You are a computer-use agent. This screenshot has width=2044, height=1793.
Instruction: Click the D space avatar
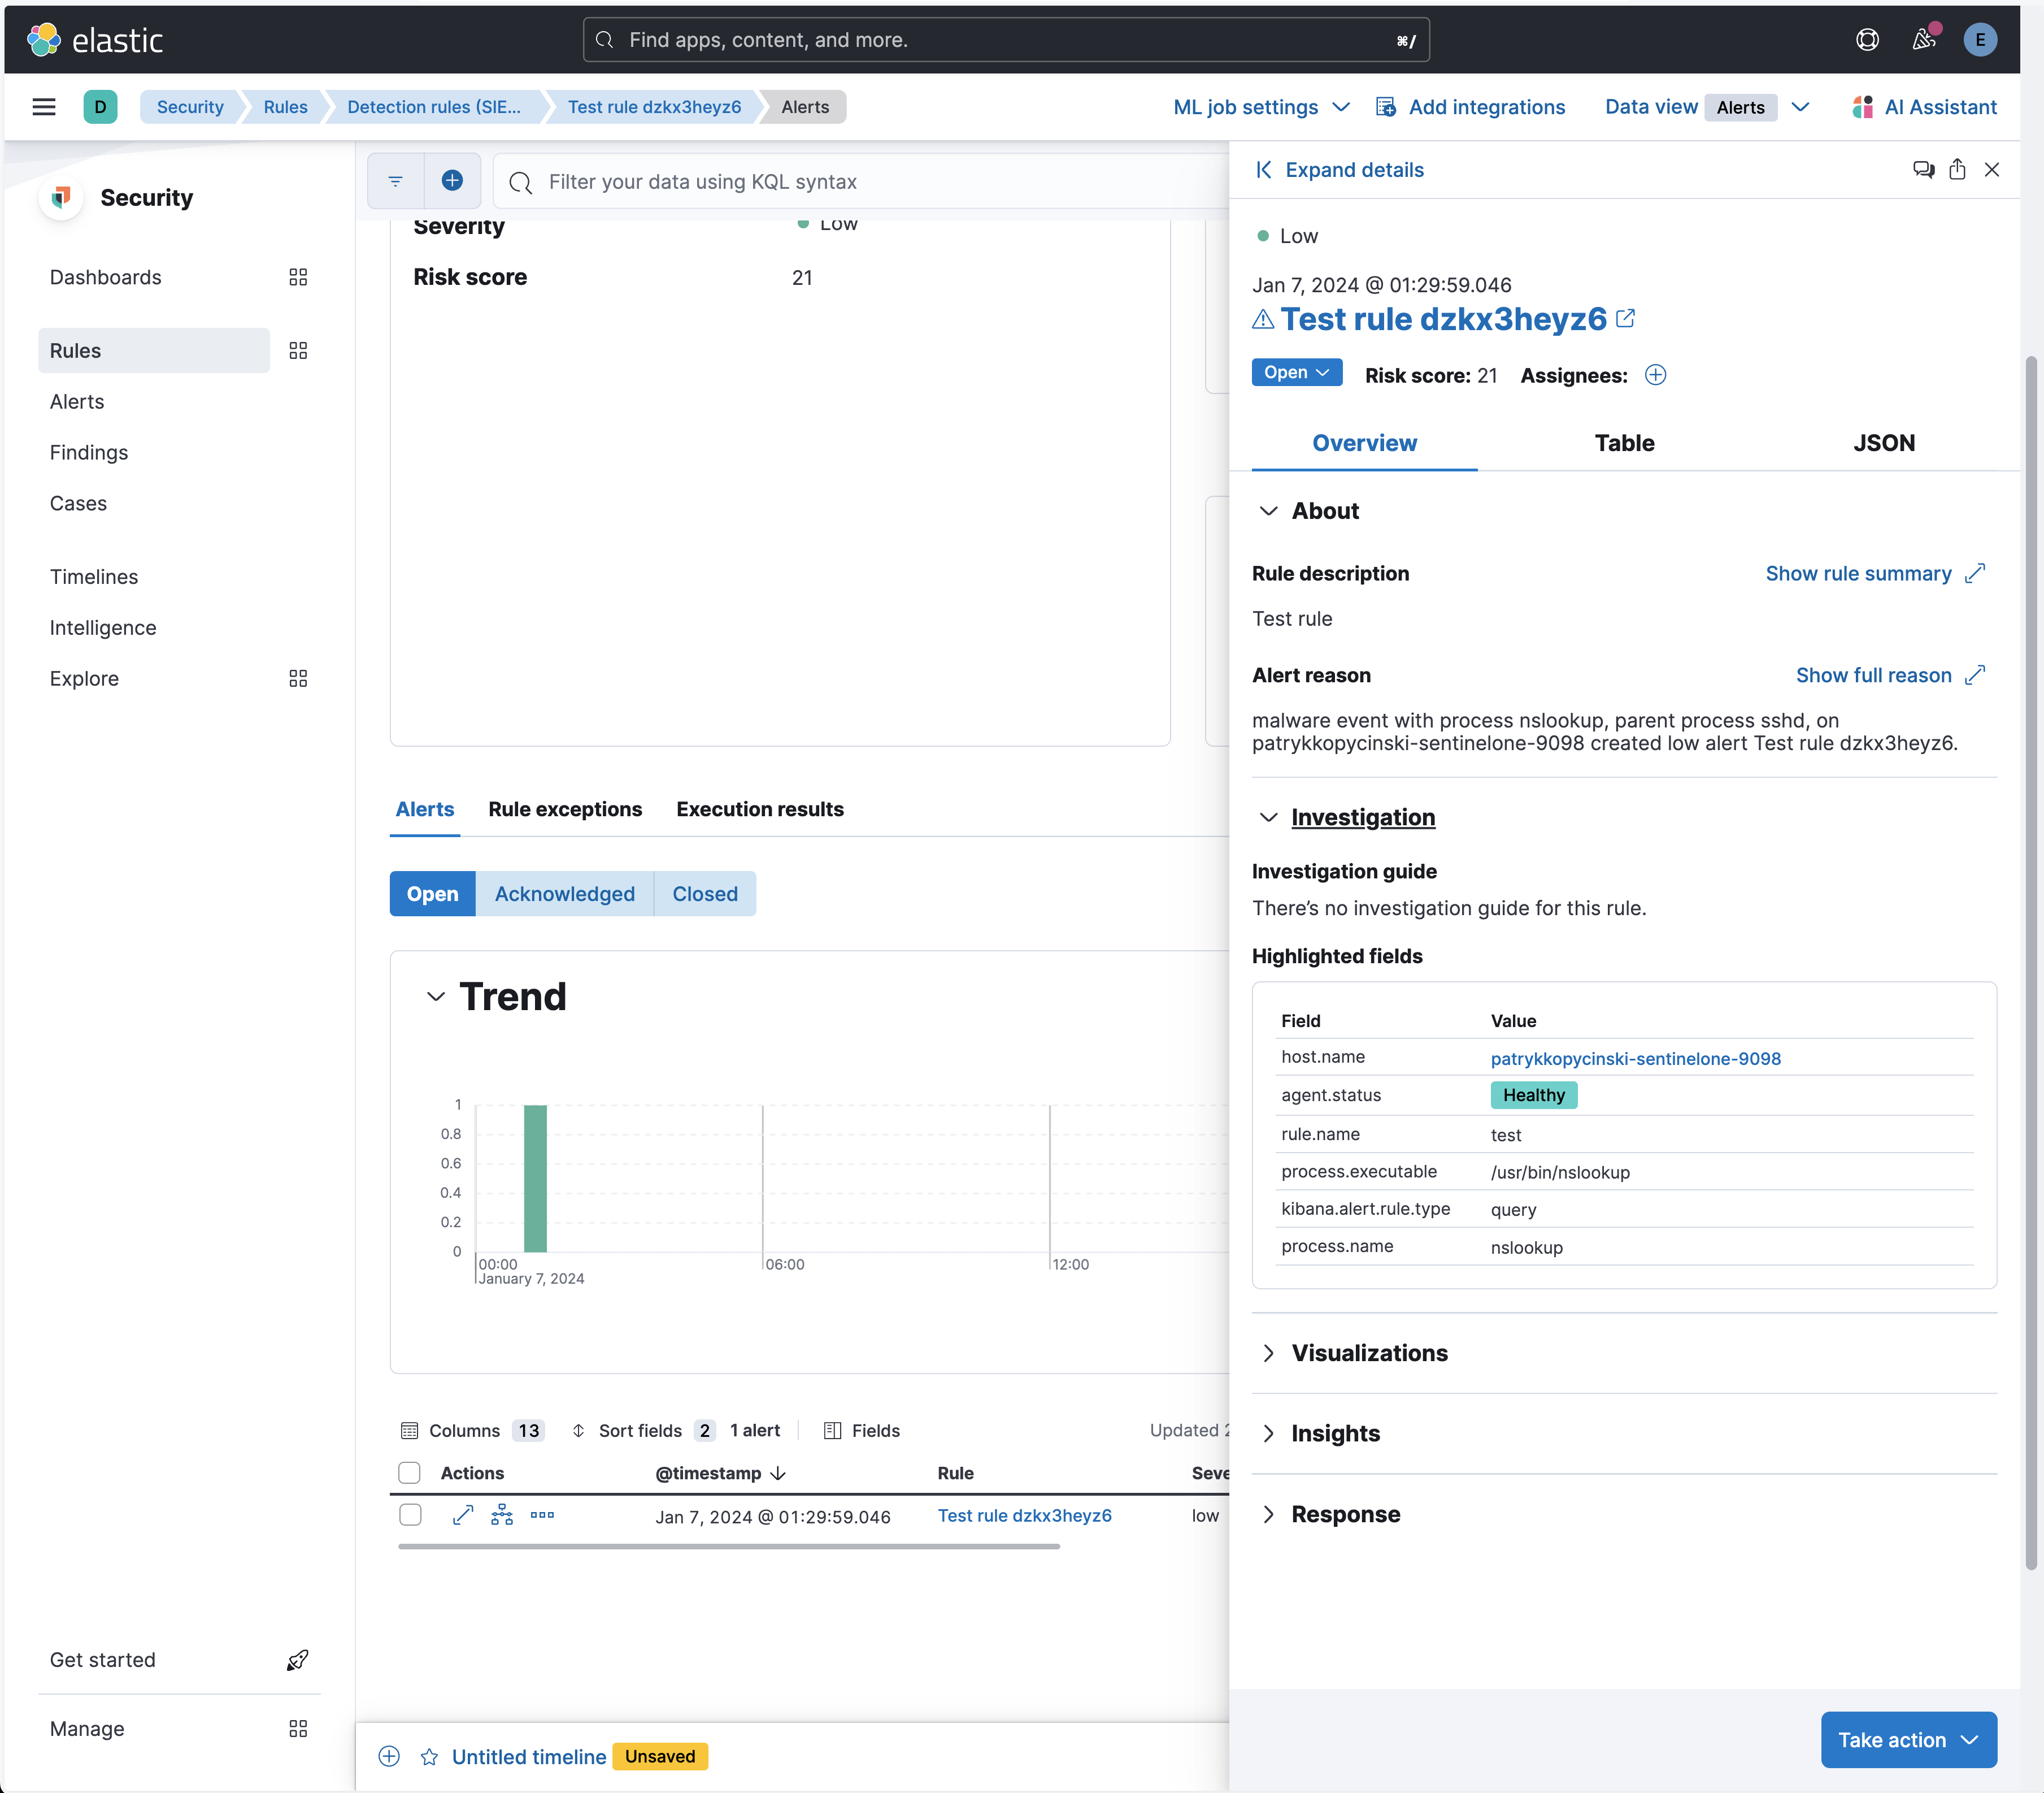pos(100,107)
